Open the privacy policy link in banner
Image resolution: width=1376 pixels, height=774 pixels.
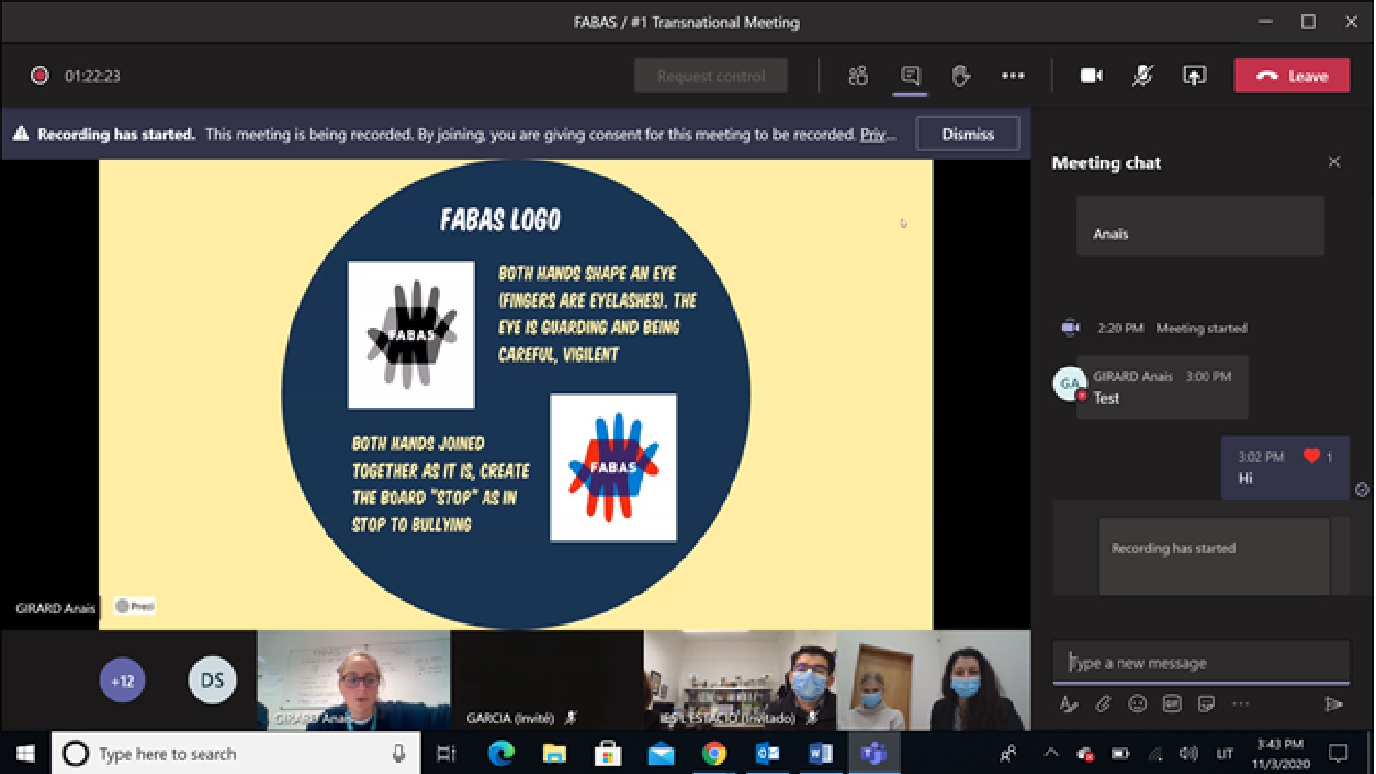(877, 134)
